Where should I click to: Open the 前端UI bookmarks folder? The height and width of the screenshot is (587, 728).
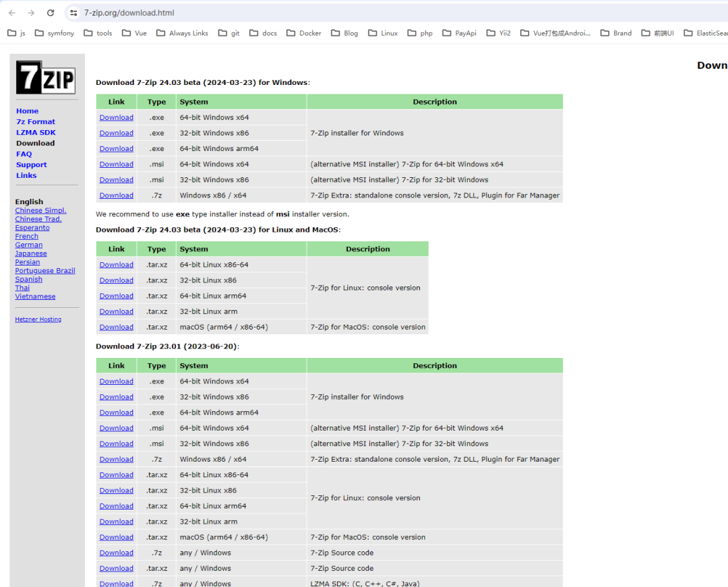tap(657, 33)
